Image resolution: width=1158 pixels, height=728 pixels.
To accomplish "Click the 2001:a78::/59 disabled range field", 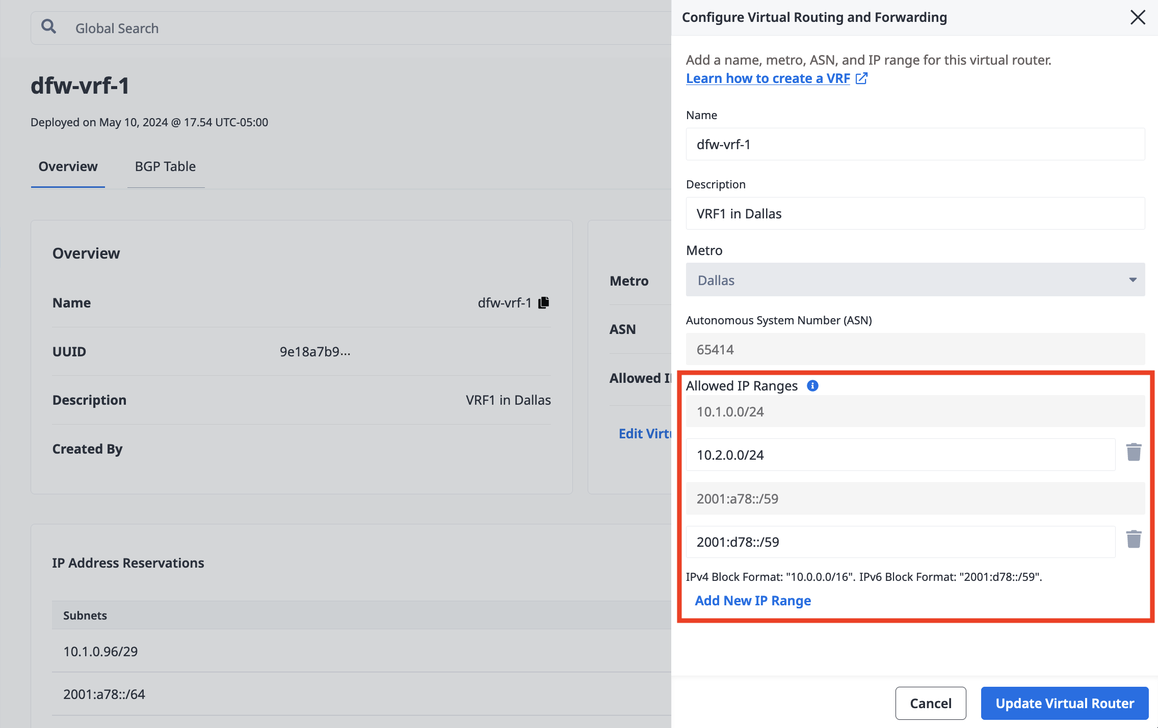I will click(x=915, y=498).
